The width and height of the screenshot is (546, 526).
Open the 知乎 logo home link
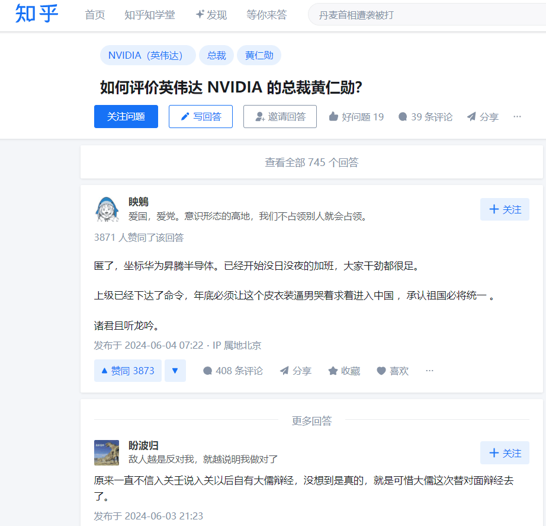pos(37,14)
